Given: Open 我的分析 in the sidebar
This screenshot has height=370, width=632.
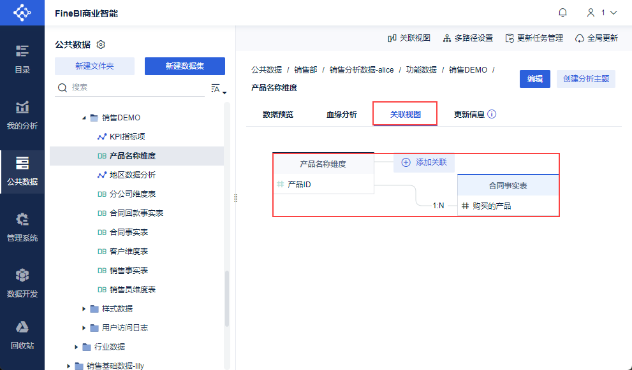Looking at the screenshot, I should pos(22,115).
